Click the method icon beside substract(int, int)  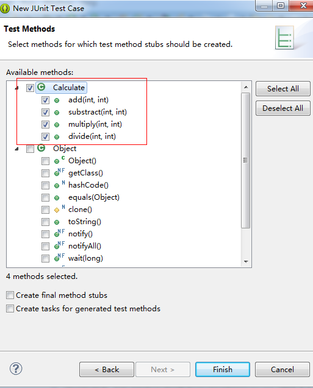click(57, 113)
